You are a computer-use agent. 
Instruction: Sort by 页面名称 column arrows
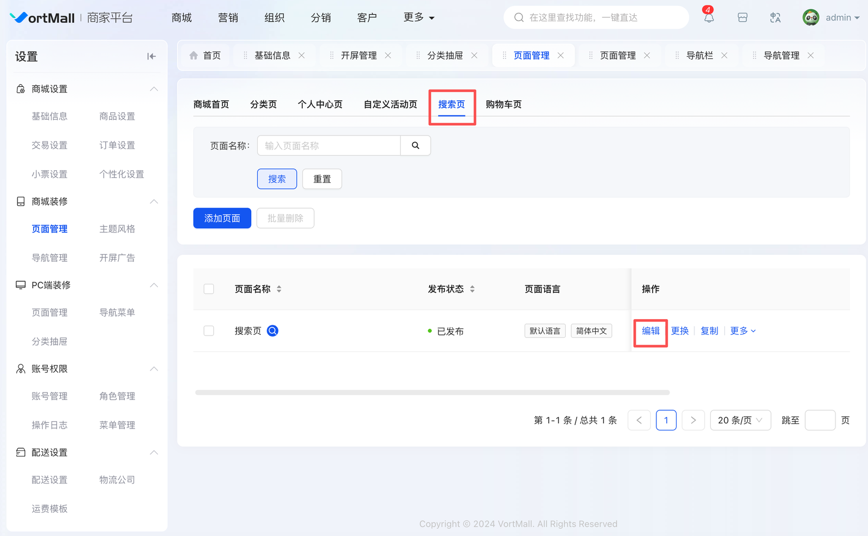click(x=279, y=289)
